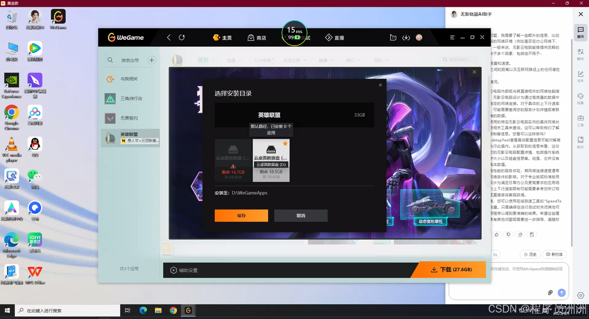
Task: Open the 爱奇艺 desktop icon
Action: coord(35,243)
